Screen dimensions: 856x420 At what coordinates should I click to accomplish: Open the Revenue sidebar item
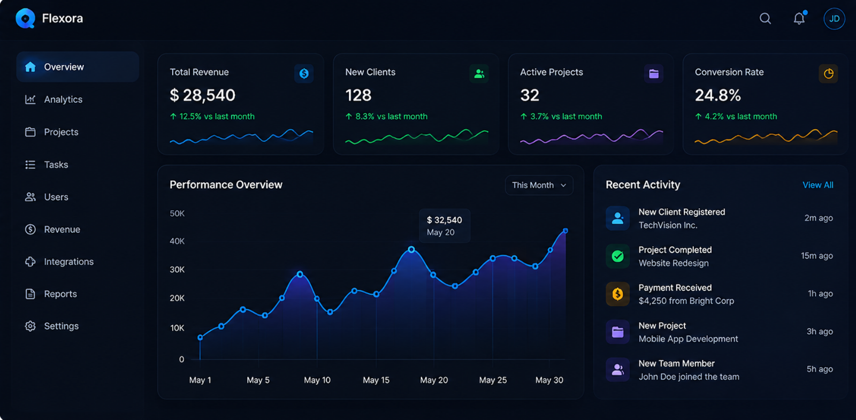pyautogui.click(x=78, y=230)
